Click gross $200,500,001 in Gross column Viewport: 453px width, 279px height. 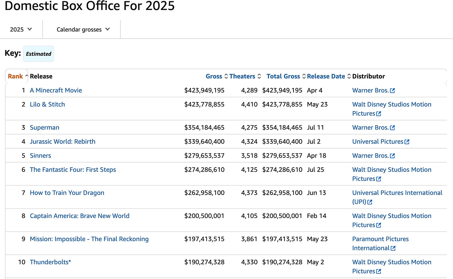pyautogui.click(x=204, y=216)
